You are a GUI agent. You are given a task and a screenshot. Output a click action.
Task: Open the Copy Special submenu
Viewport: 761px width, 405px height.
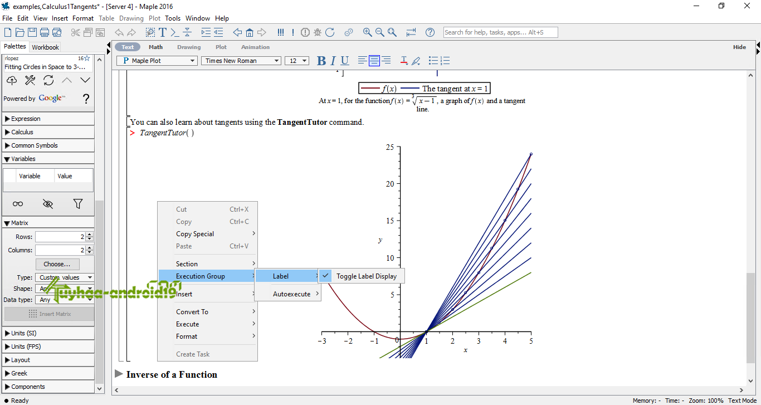coord(207,234)
